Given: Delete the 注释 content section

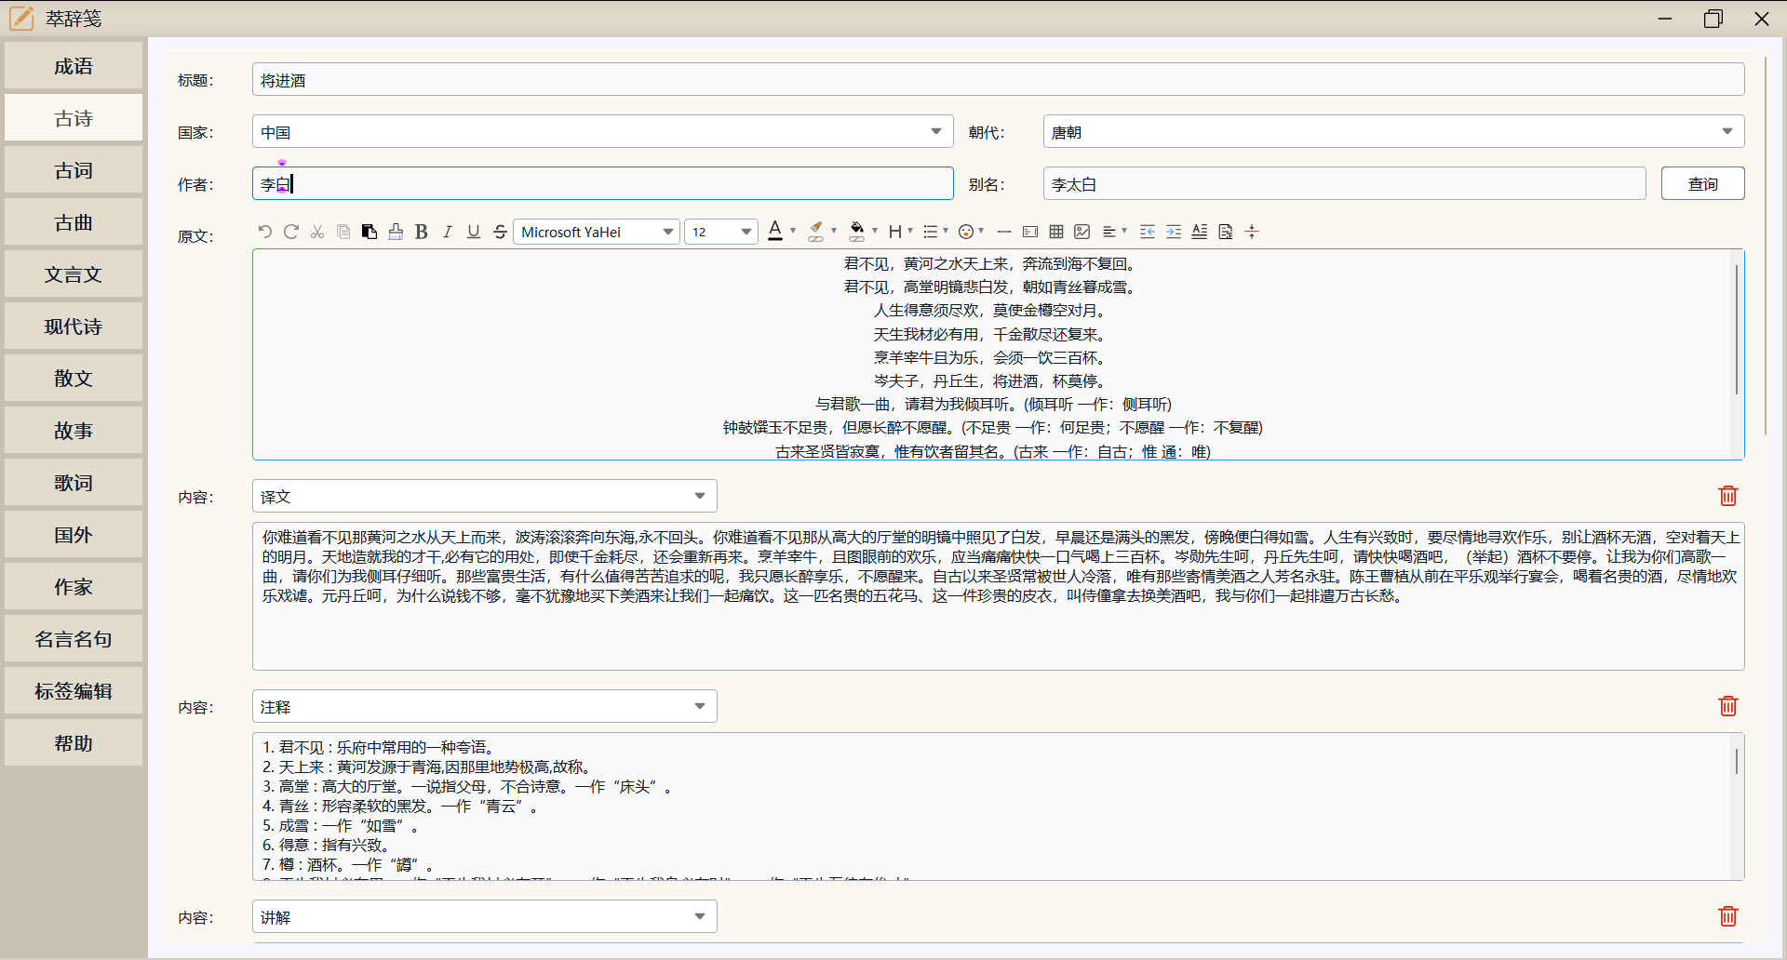Looking at the screenshot, I should [1728, 706].
